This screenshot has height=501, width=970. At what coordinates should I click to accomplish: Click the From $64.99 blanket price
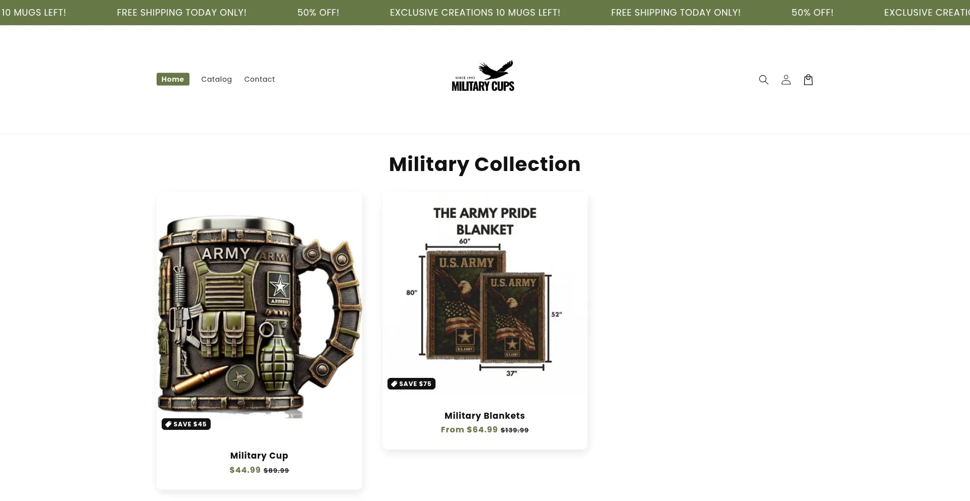click(x=469, y=430)
